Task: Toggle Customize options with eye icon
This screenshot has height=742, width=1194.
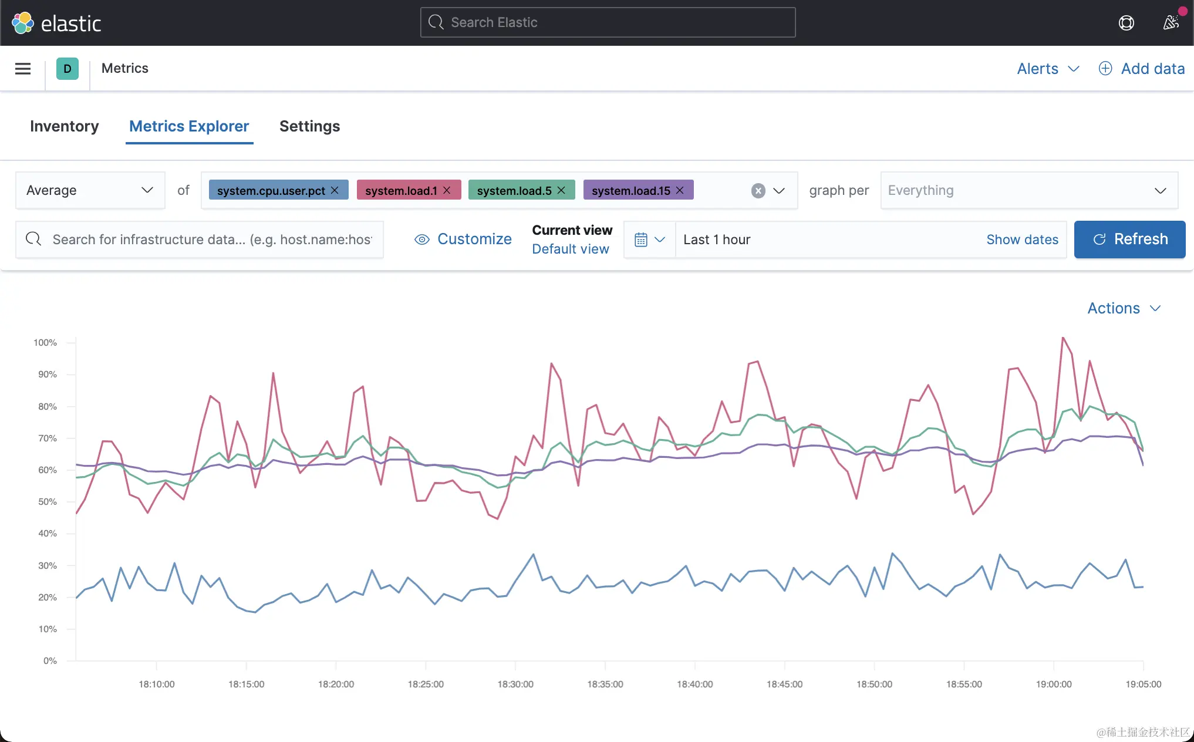Action: click(x=463, y=240)
